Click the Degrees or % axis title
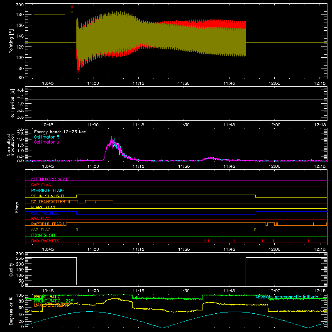This screenshot has height=332, width=332. click(x=11, y=311)
